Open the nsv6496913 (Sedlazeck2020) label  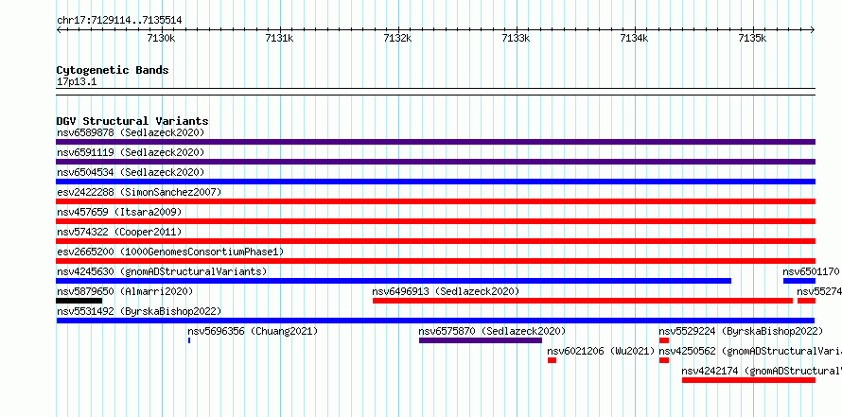click(446, 291)
